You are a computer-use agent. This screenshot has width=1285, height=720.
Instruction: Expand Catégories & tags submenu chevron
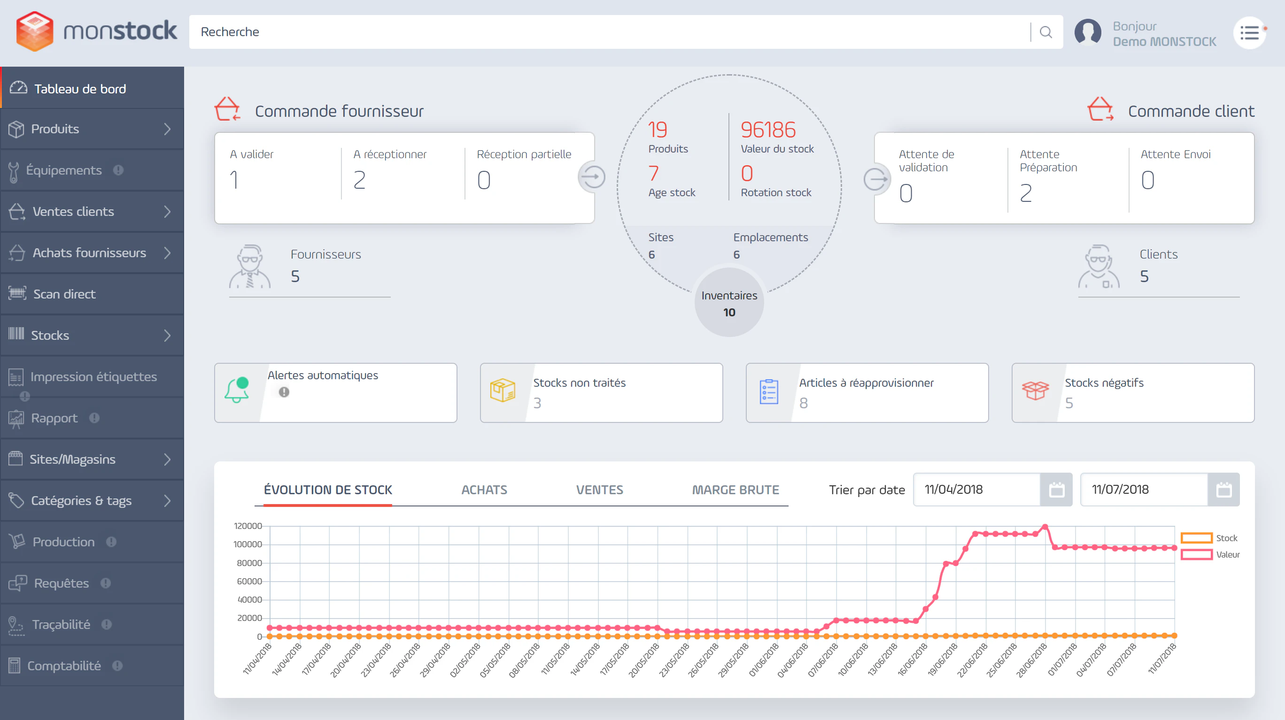tap(167, 501)
